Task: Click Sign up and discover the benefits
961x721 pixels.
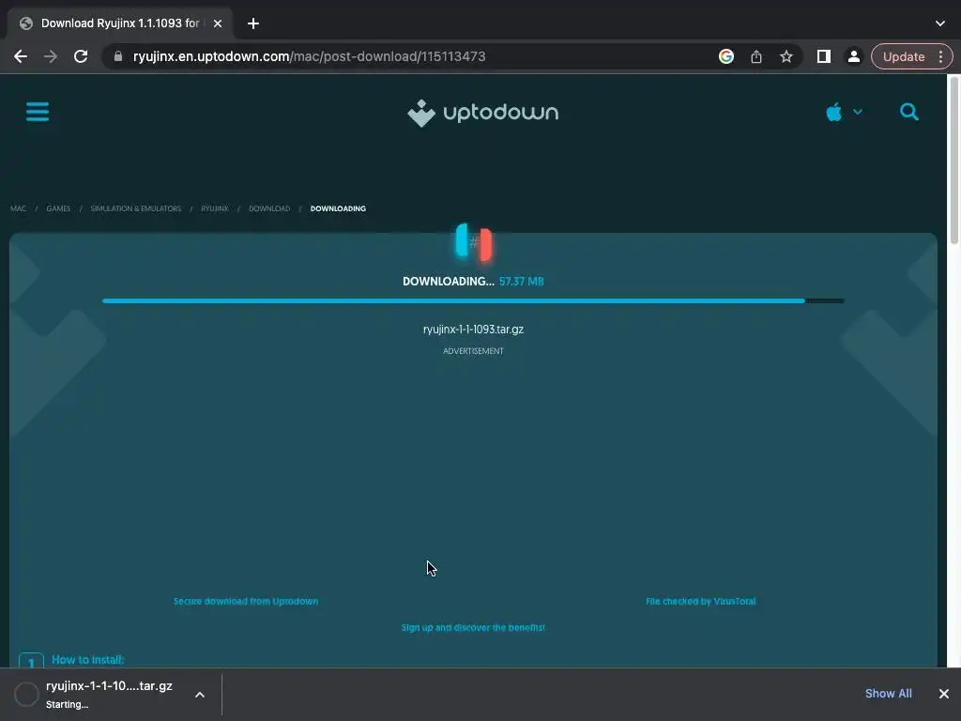Action: [473, 628]
